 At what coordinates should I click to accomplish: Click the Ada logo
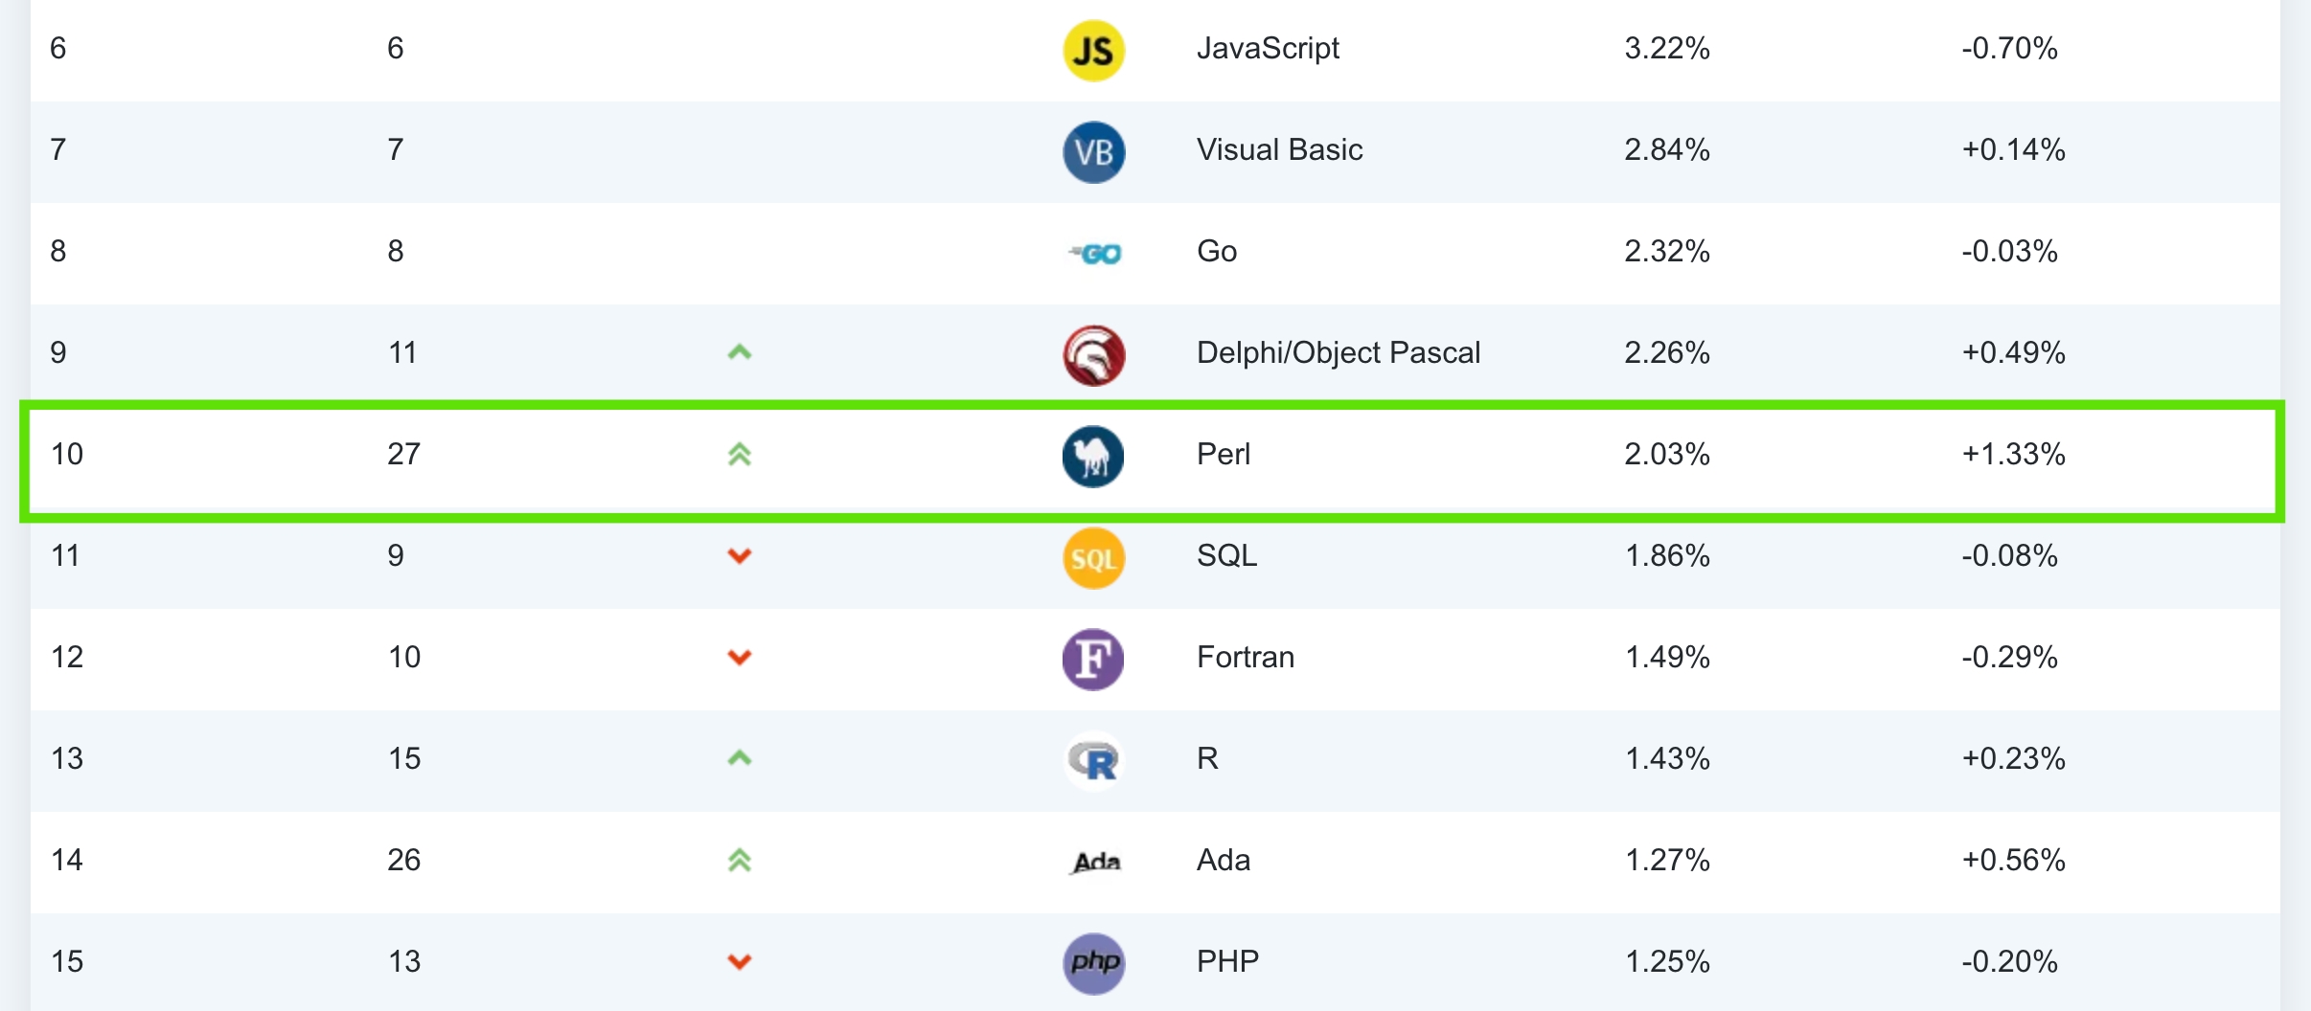(x=1096, y=862)
